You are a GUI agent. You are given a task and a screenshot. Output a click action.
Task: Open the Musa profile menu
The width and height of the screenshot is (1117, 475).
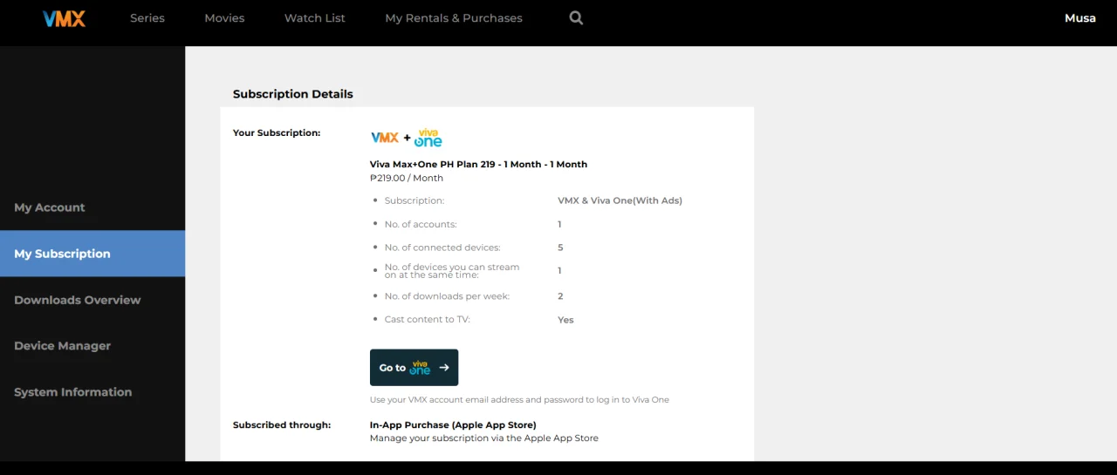pos(1080,18)
